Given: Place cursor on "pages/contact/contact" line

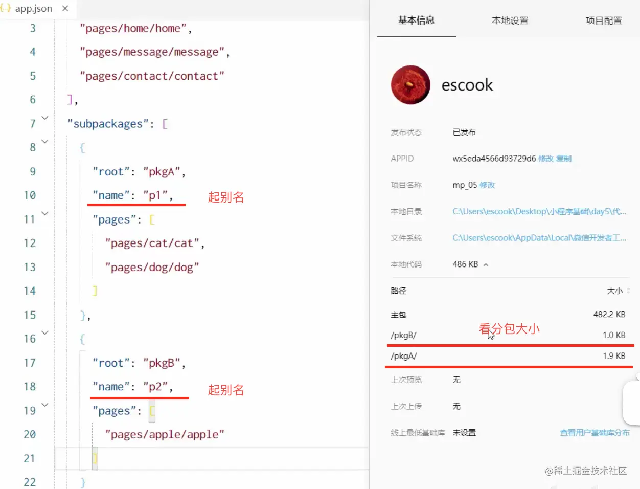Looking at the screenshot, I should (152, 76).
